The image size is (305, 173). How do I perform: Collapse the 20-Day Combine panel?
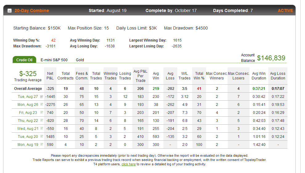[x=10, y=11]
